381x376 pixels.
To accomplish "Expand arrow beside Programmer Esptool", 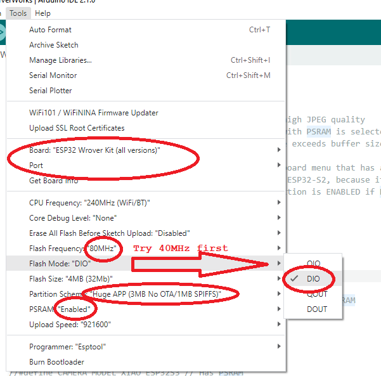I will 279,346.
